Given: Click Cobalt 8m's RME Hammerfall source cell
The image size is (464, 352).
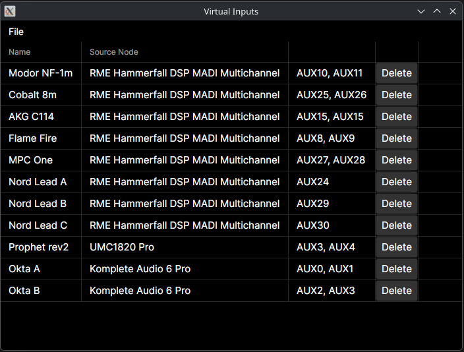Looking at the screenshot, I should (185, 95).
